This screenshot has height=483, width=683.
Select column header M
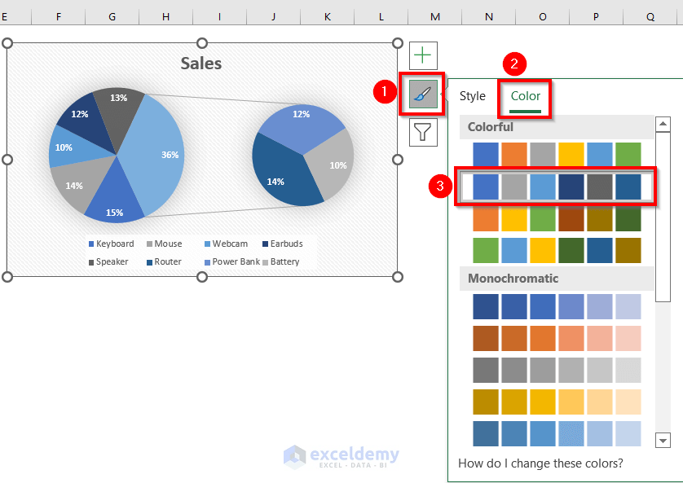pos(434,16)
